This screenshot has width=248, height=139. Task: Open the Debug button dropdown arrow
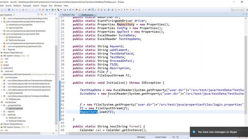point(50,10)
